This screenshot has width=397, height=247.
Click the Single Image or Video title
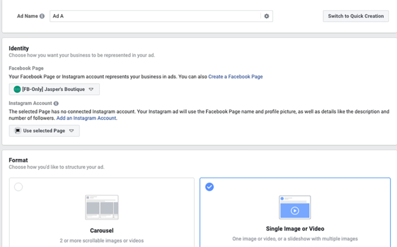click(295, 229)
